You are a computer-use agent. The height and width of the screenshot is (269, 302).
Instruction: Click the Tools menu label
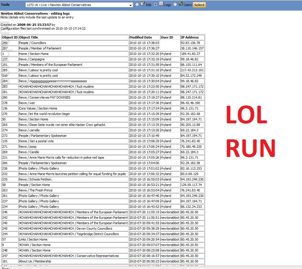[5, 5]
